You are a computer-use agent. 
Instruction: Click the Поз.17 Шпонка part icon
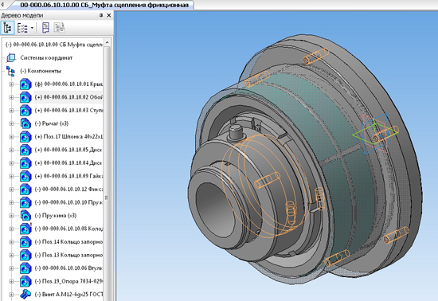[25, 137]
